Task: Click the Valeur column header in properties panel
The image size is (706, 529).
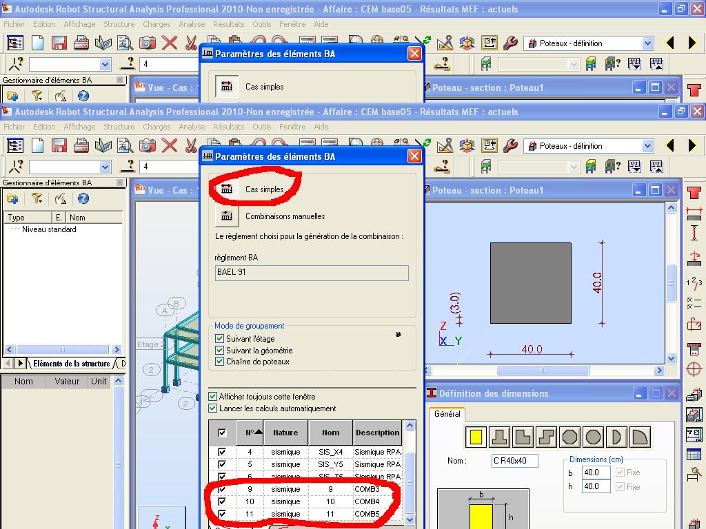Action: [x=67, y=382]
